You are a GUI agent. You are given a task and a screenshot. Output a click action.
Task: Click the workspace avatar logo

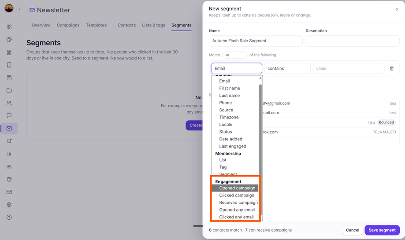coord(9,8)
